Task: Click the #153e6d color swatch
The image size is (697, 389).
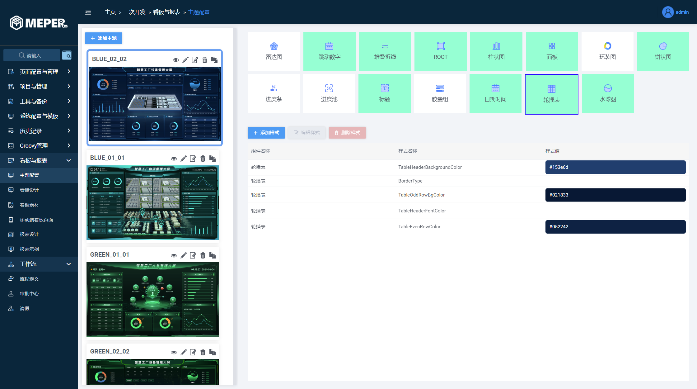Action: point(615,167)
